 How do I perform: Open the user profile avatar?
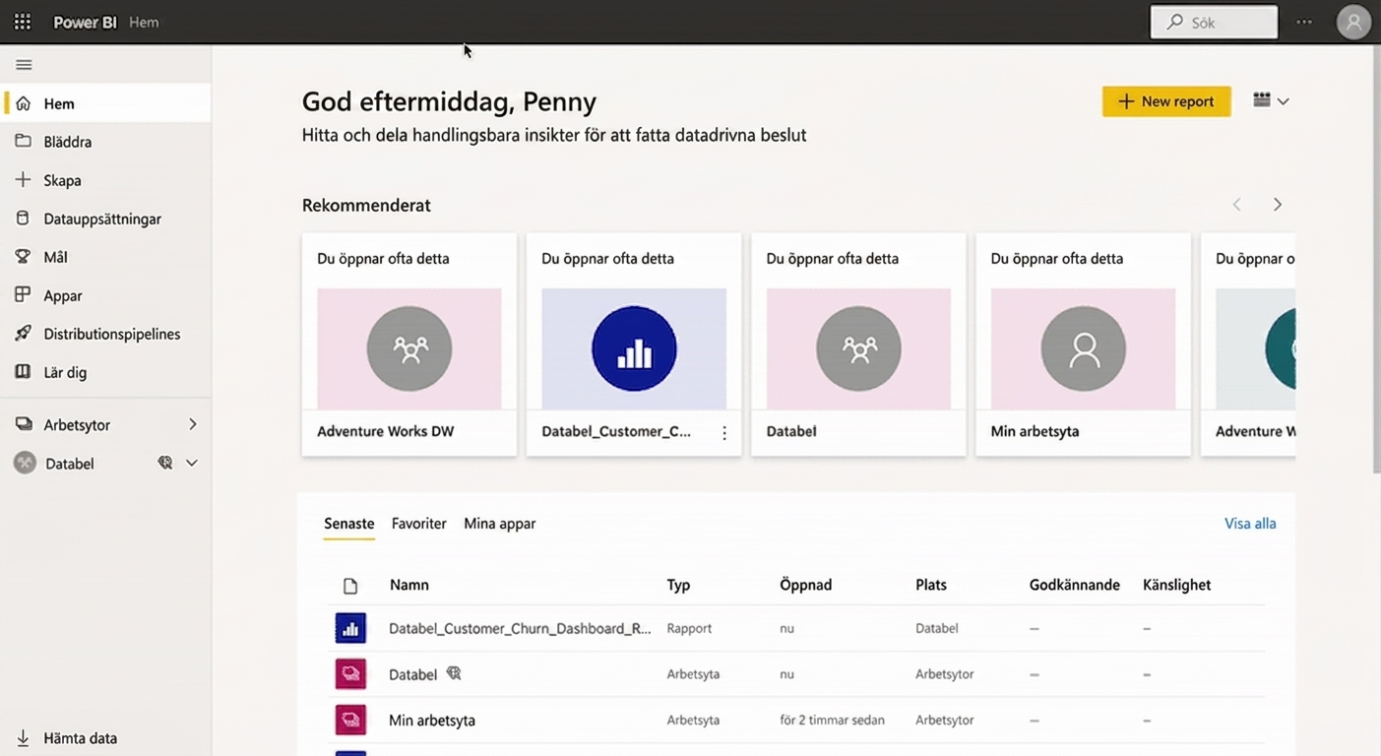[x=1353, y=22]
